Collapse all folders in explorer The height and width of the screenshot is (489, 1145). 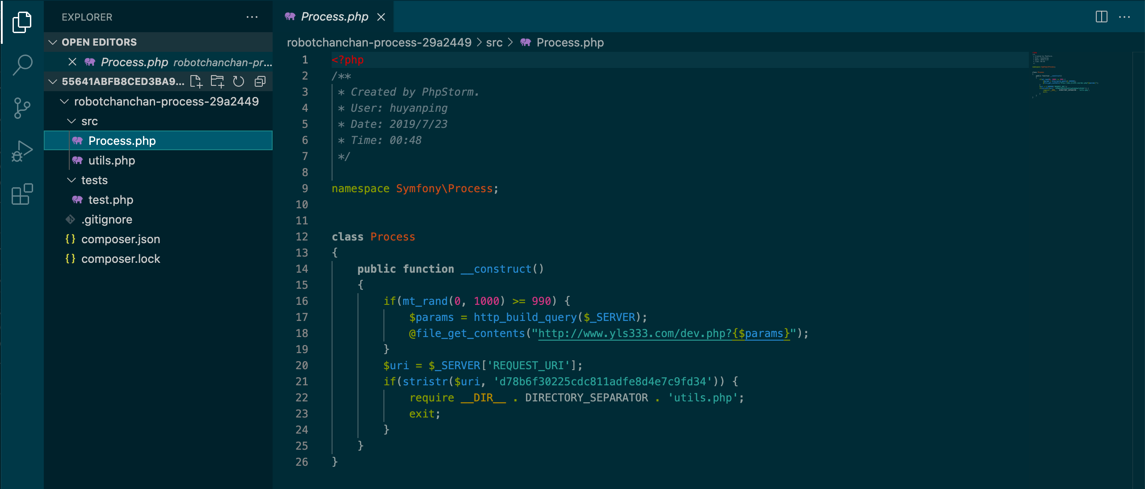coord(260,81)
